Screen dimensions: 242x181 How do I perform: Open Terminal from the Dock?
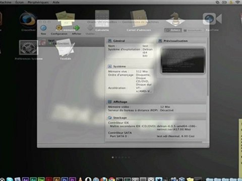tap(119, 179)
